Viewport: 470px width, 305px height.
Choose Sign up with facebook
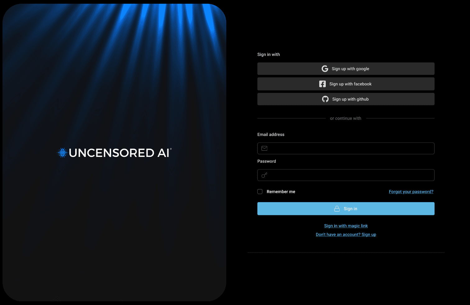click(x=346, y=84)
